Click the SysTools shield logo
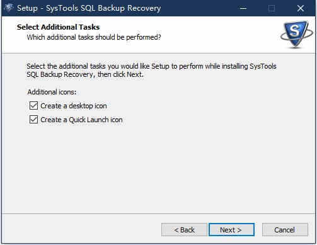Image resolution: width=317 pixels, height=245 pixels. click(x=297, y=34)
